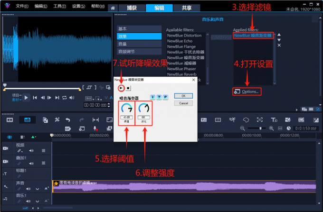The height and width of the screenshot is (212, 323).
Task: Mute the 视频 video track
Action: tap(31, 151)
